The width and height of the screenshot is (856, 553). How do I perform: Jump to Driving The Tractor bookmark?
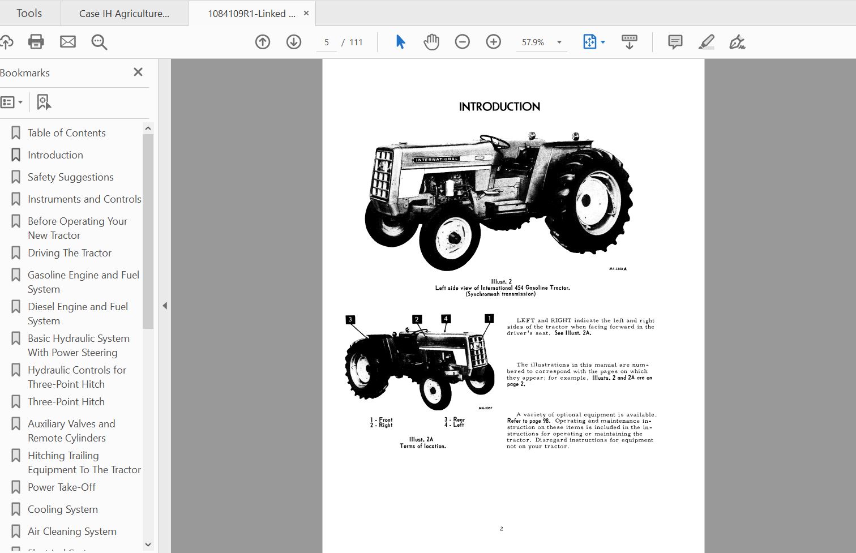(x=69, y=253)
